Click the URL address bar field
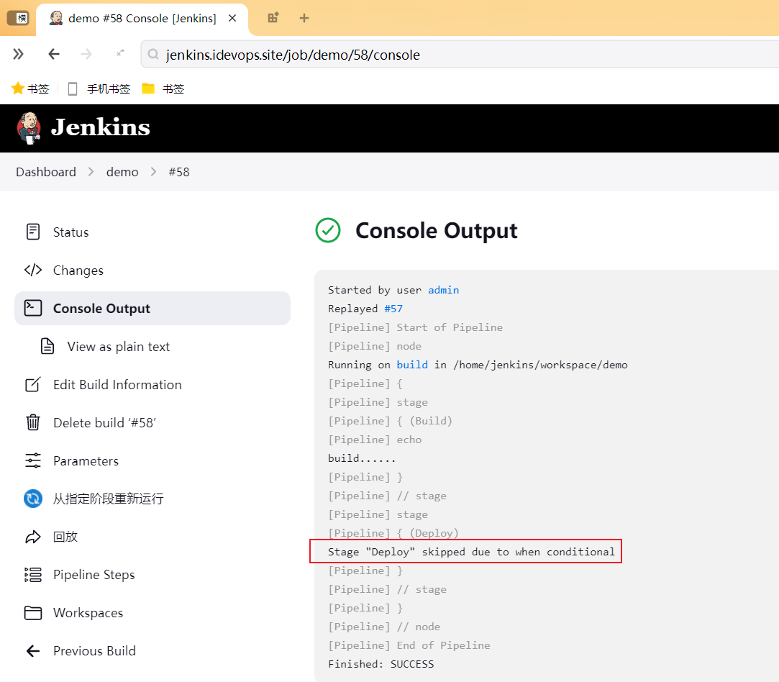 click(460, 55)
